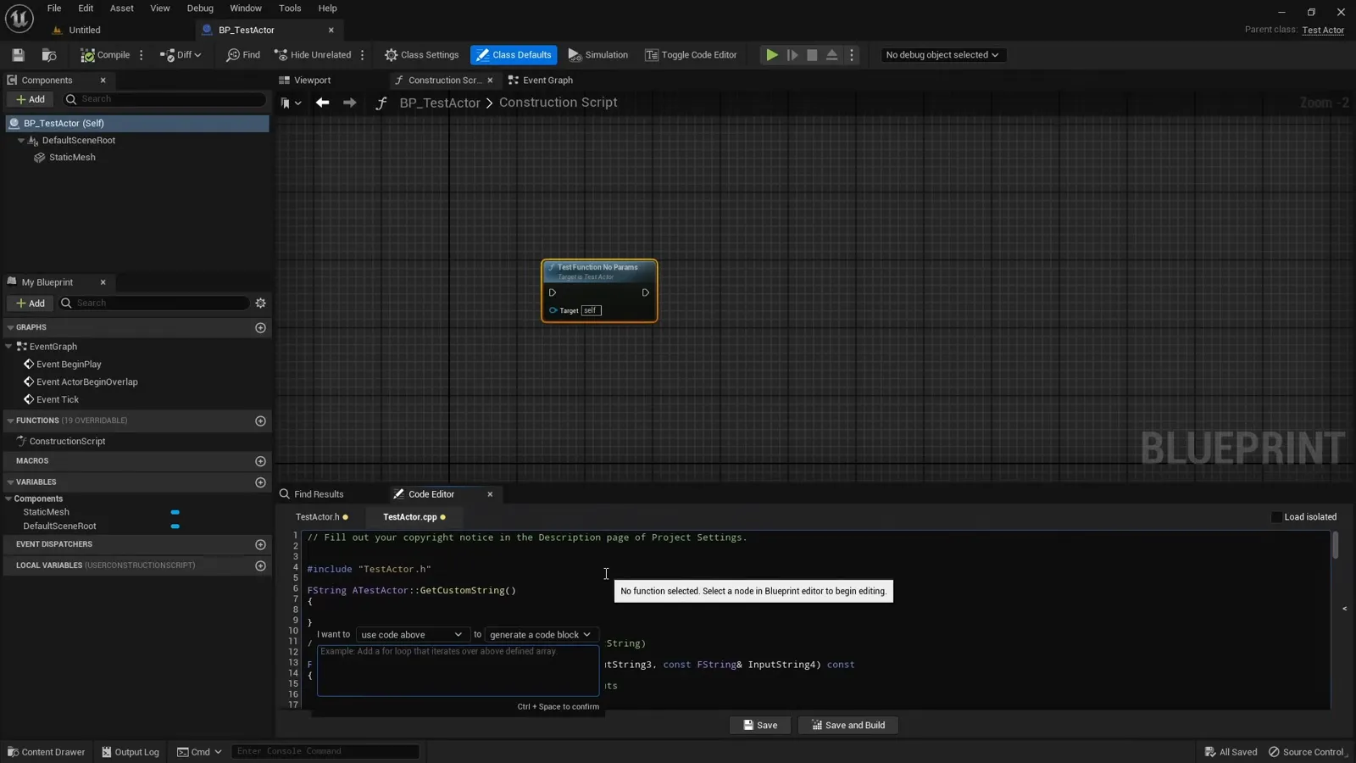Viewport: 1356px width, 763px height.
Task: Click the green Play button
Action: (772, 55)
